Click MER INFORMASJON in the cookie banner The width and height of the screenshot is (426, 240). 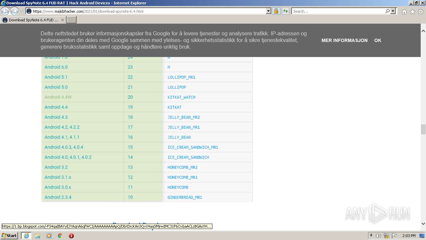click(344, 40)
